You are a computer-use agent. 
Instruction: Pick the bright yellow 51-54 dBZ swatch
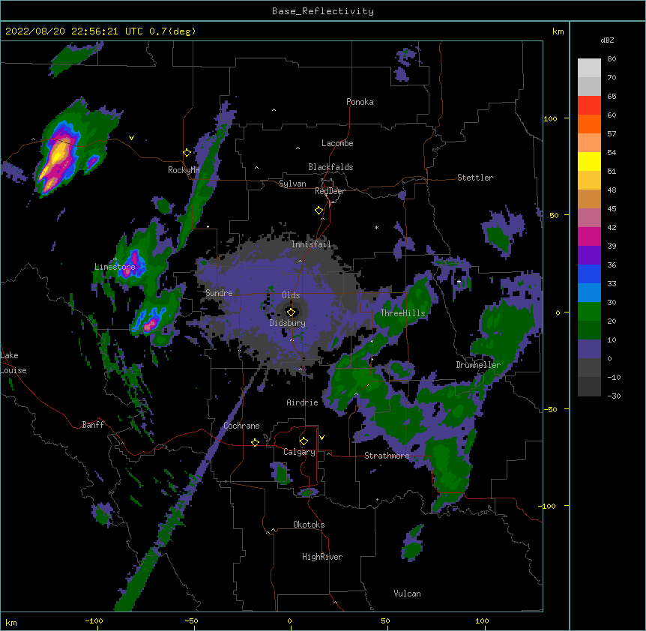tap(589, 161)
